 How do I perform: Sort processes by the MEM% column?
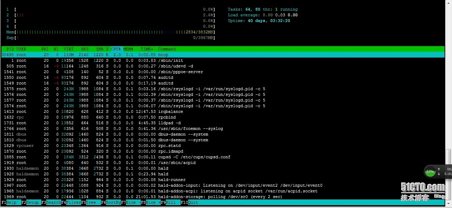(x=128, y=49)
